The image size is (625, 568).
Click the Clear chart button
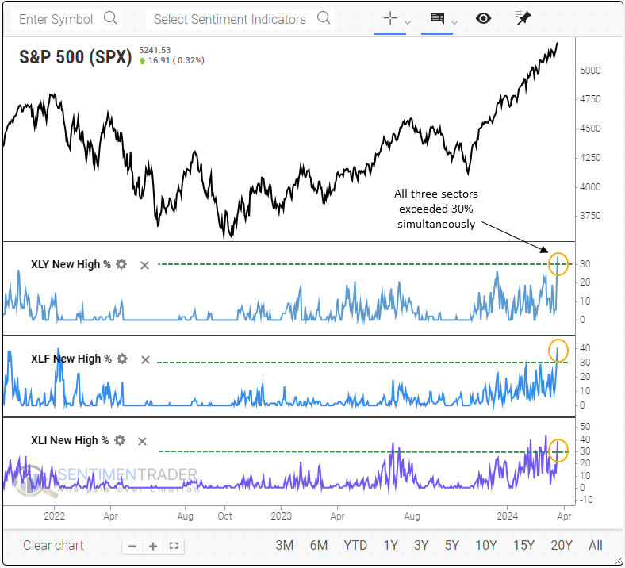click(53, 545)
